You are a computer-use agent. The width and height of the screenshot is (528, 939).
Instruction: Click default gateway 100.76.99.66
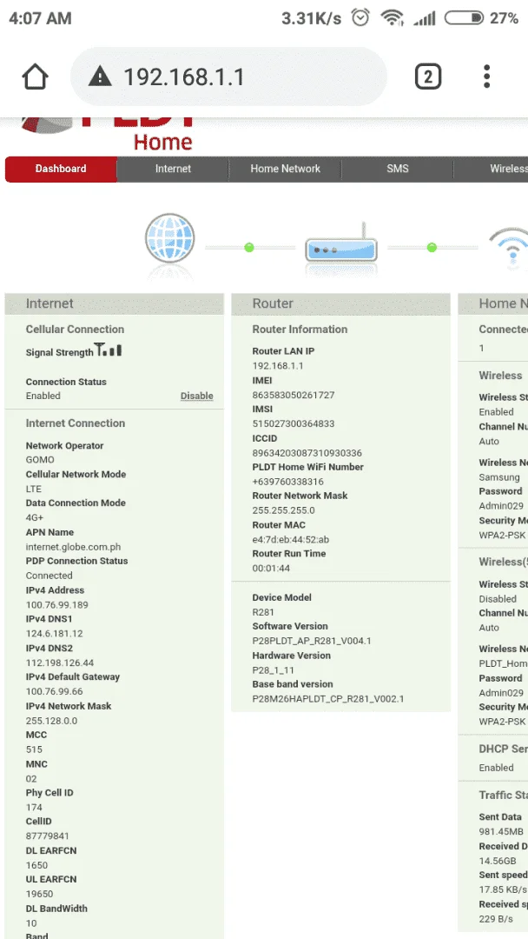click(x=55, y=692)
